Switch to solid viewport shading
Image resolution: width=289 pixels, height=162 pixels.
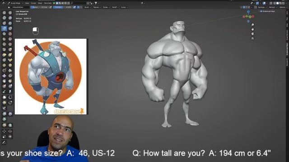pos(278,3)
